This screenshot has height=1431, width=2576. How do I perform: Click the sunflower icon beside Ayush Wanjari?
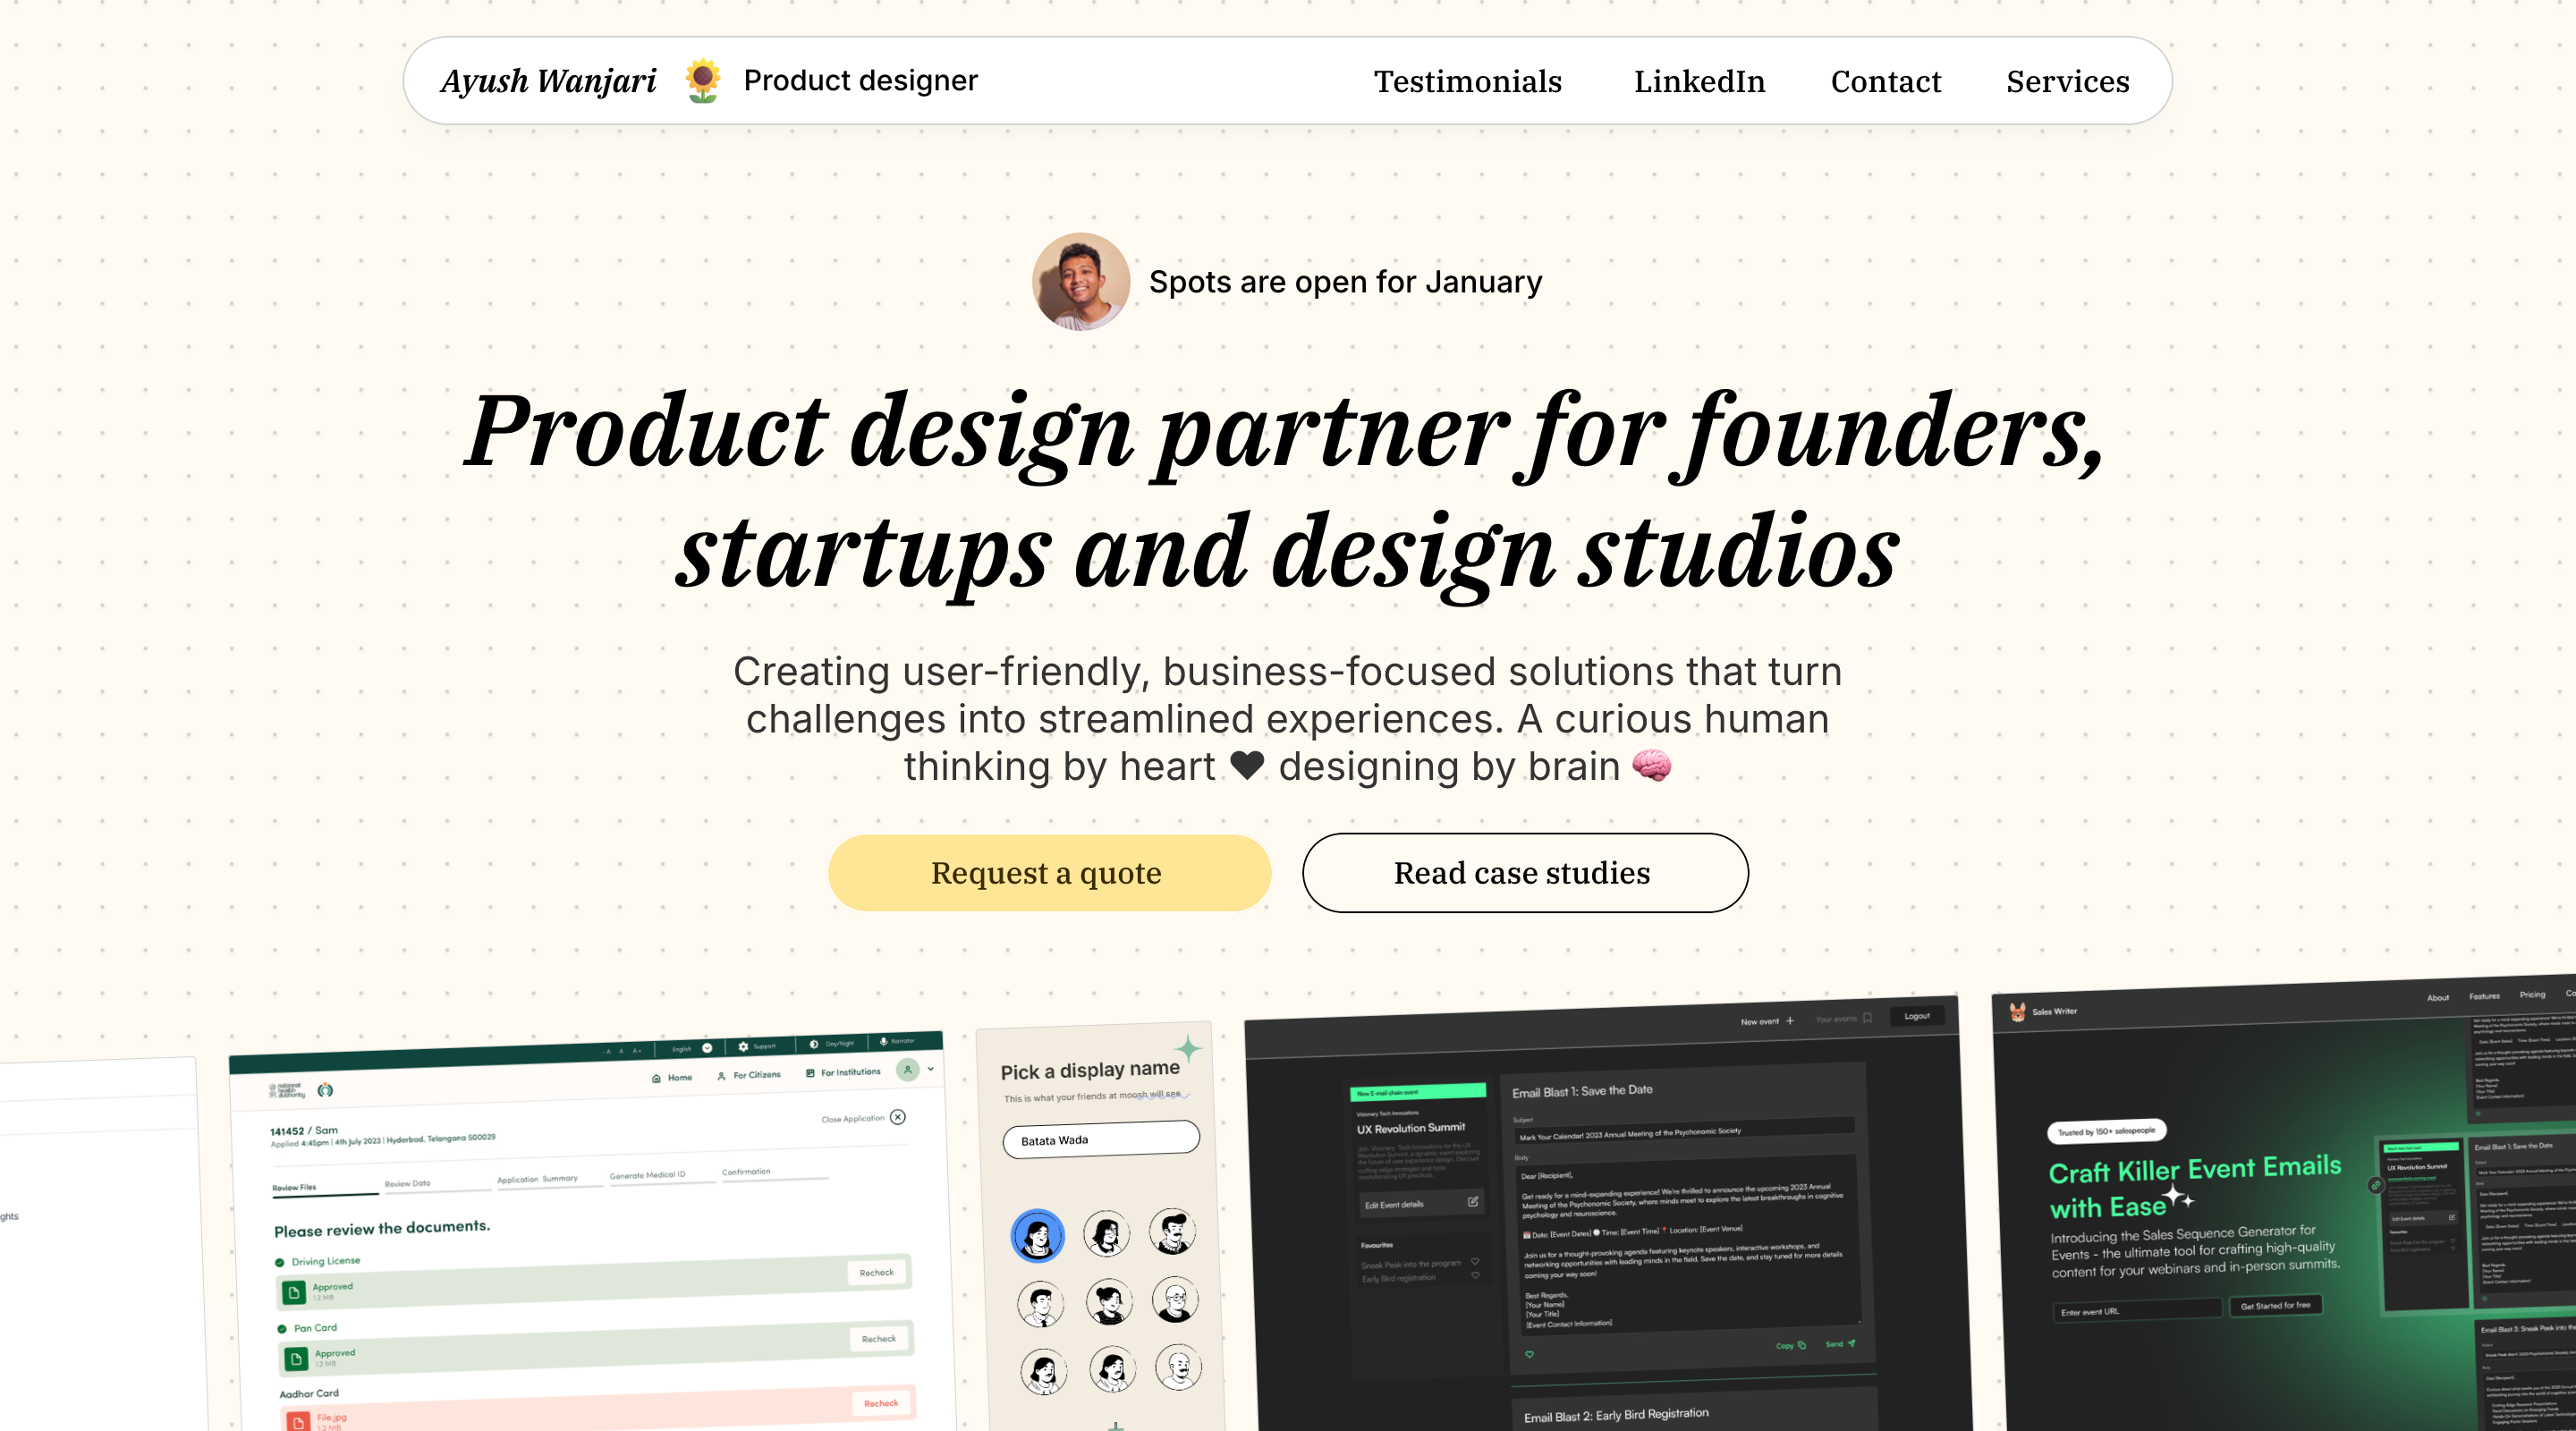point(703,80)
